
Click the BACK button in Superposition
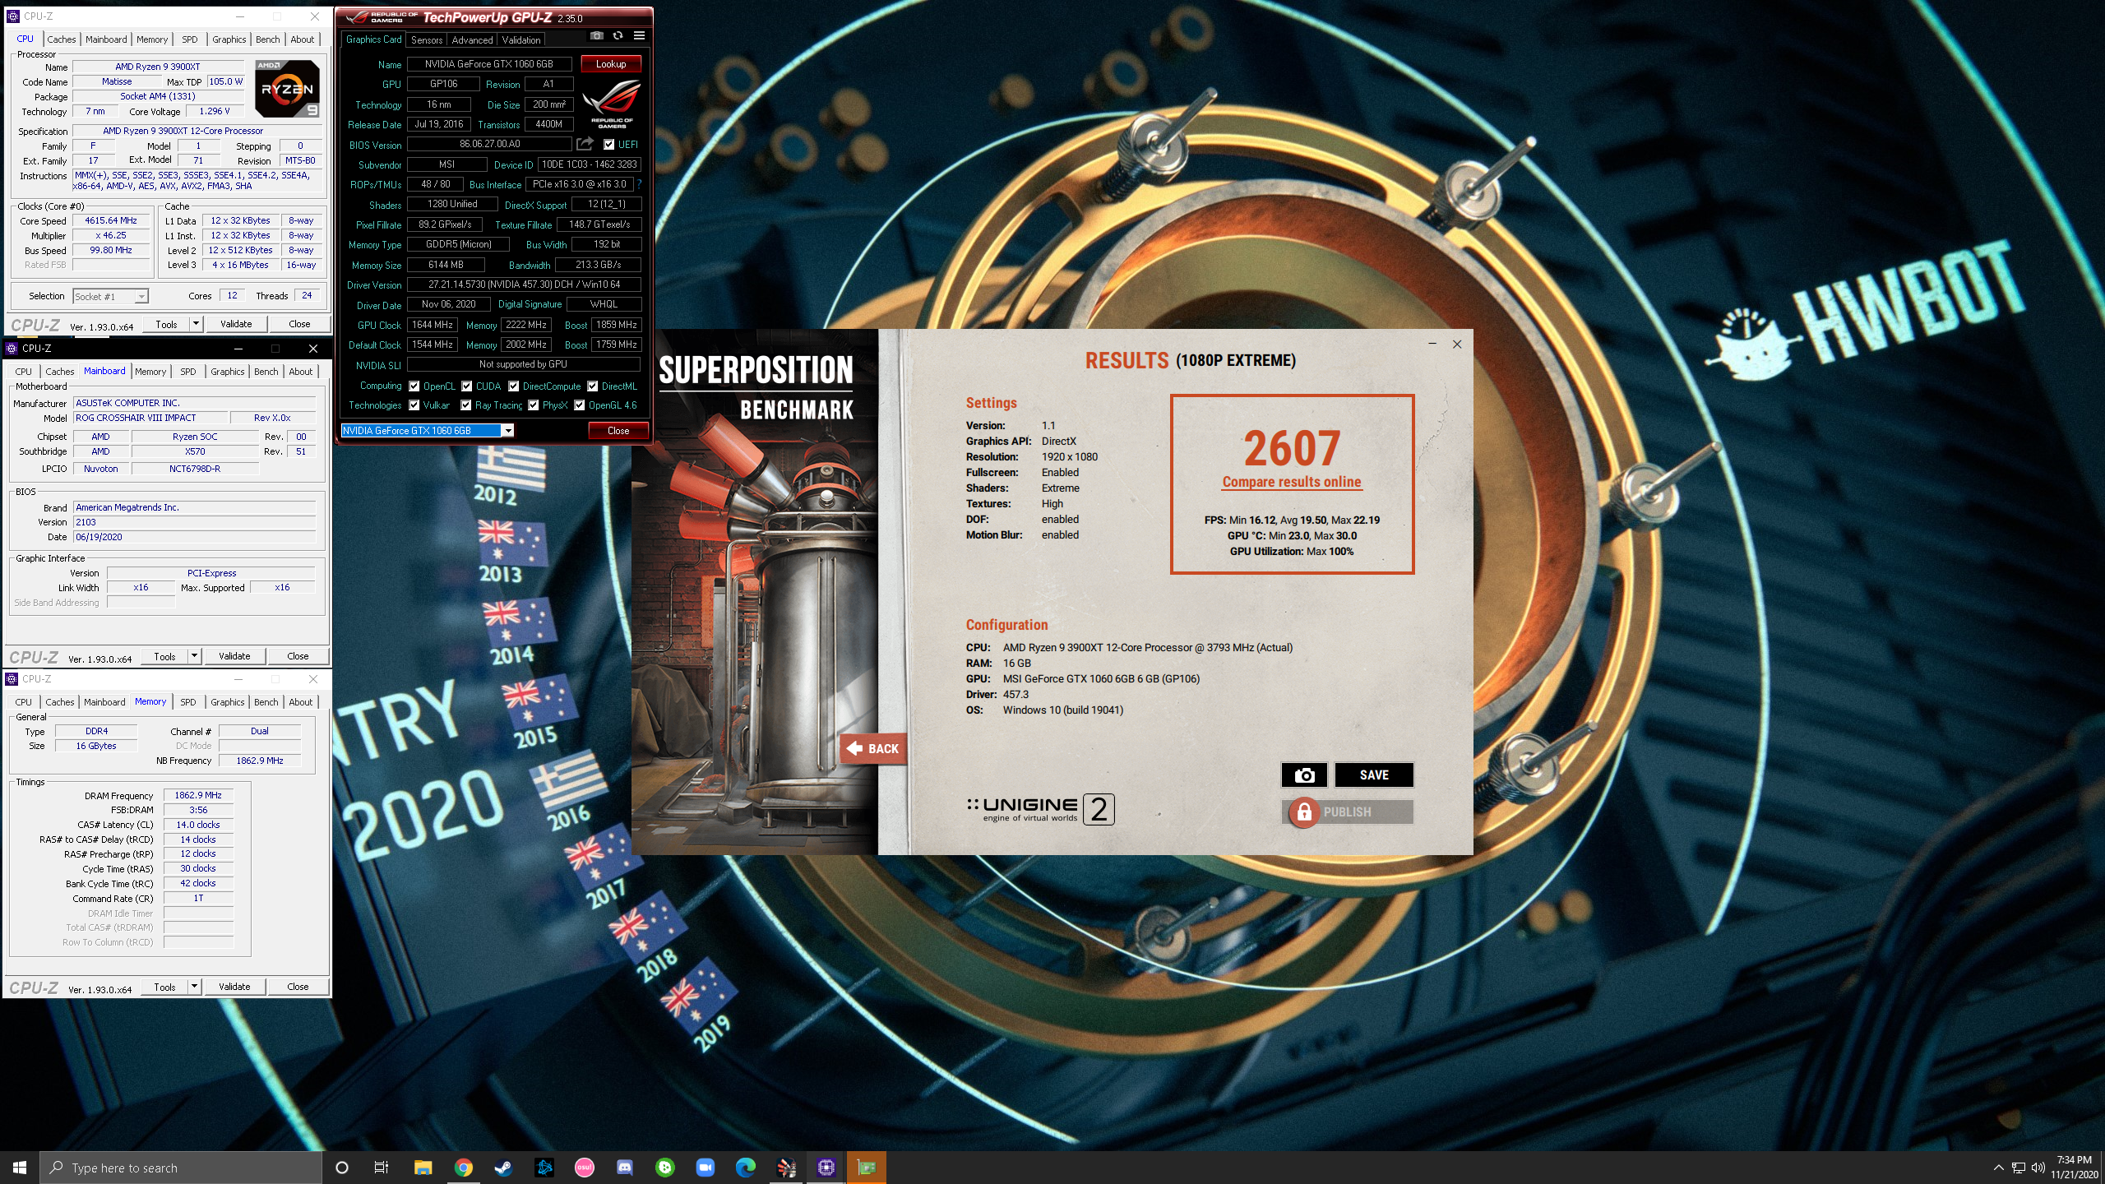[873, 748]
